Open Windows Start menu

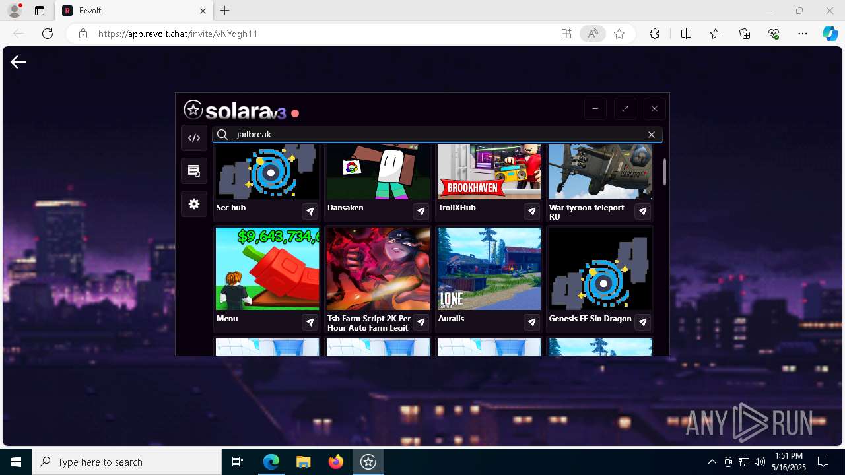pyautogui.click(x=16, y=462)
